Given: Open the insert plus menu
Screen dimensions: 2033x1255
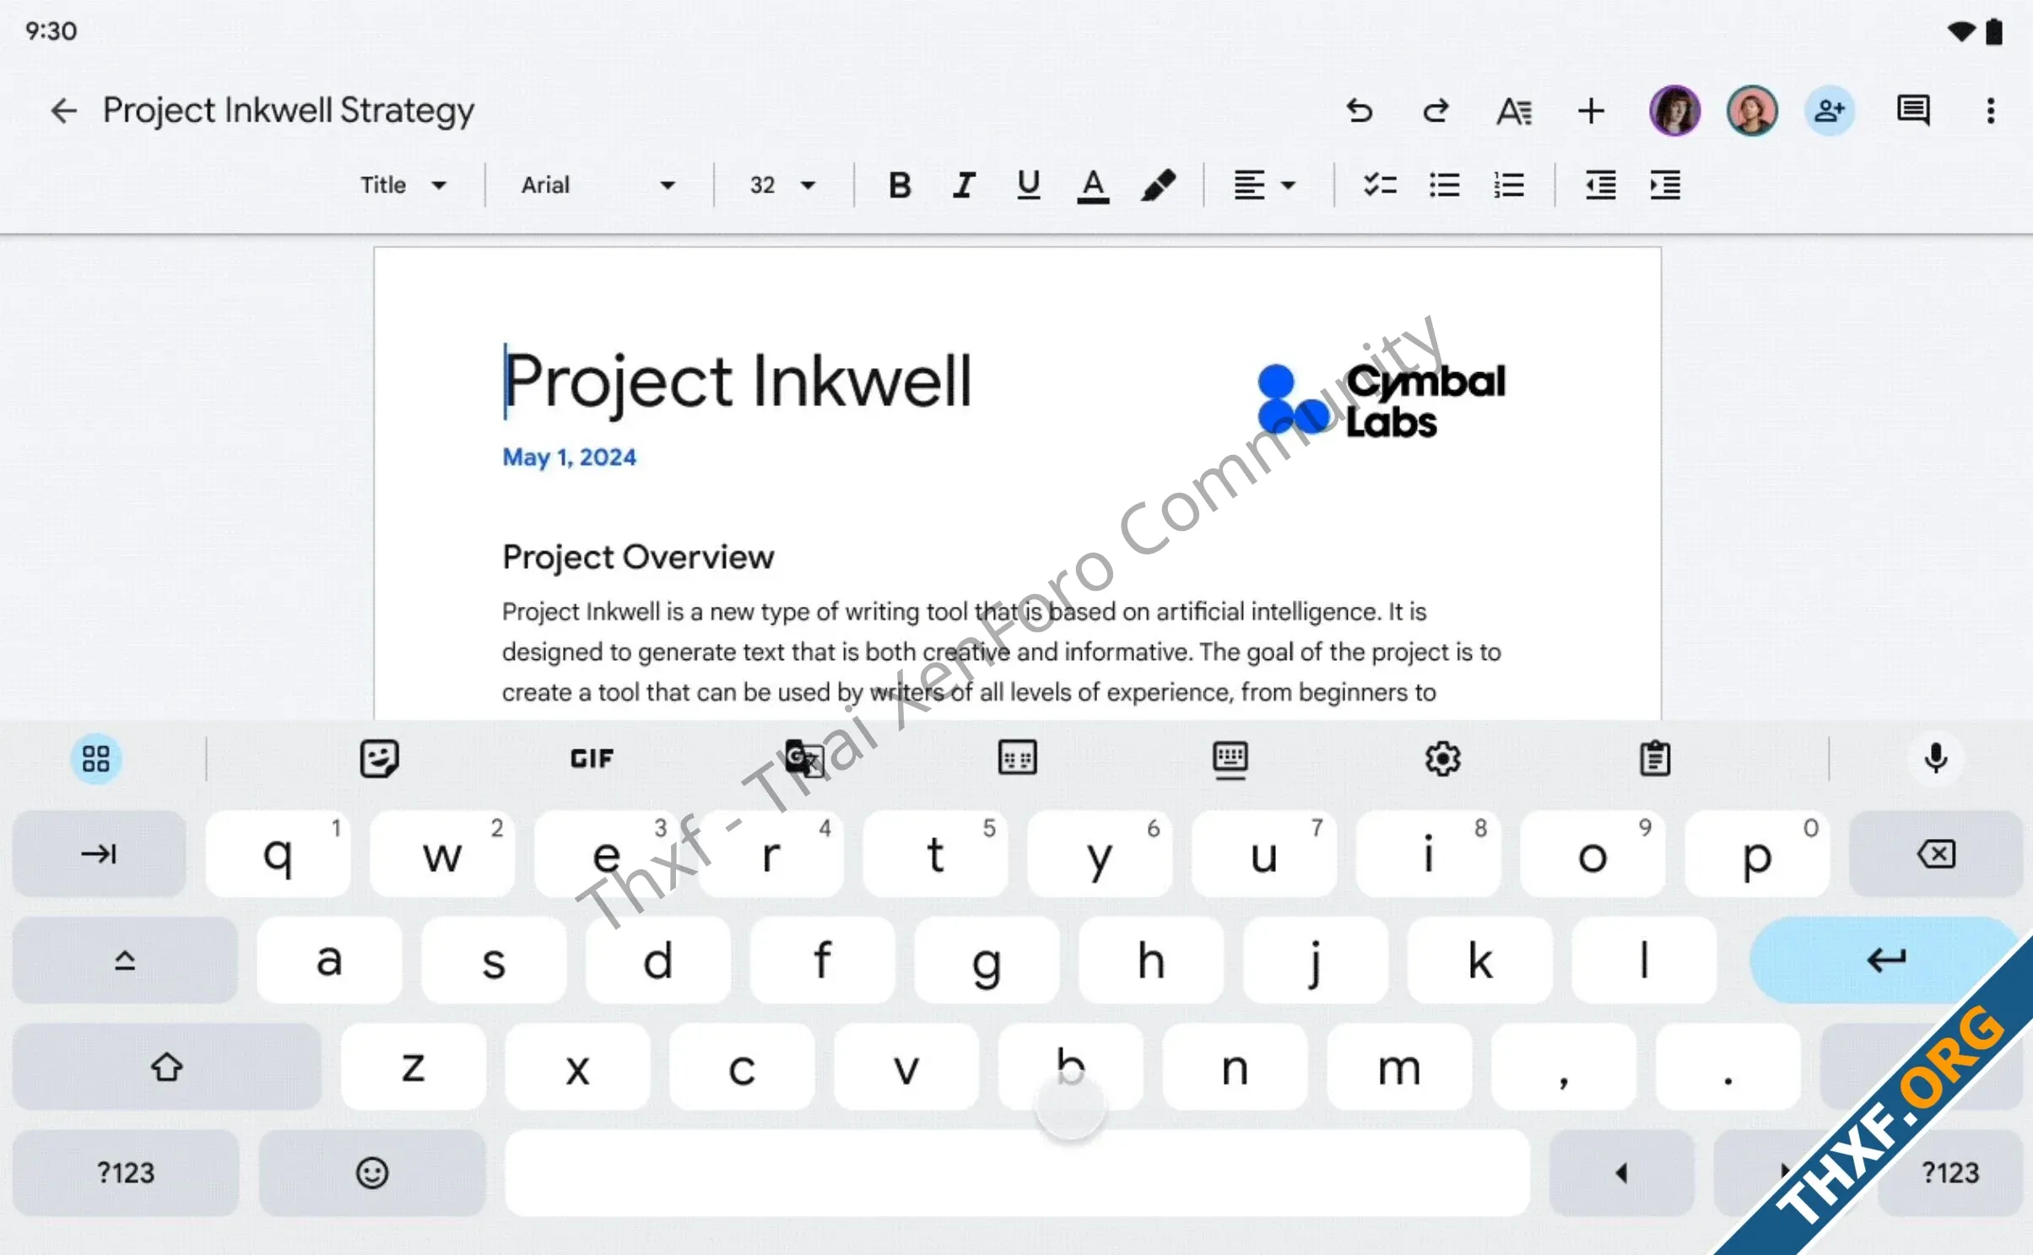Looking at the screenshot, I should pyautogui.click(x=1591, y=111).
